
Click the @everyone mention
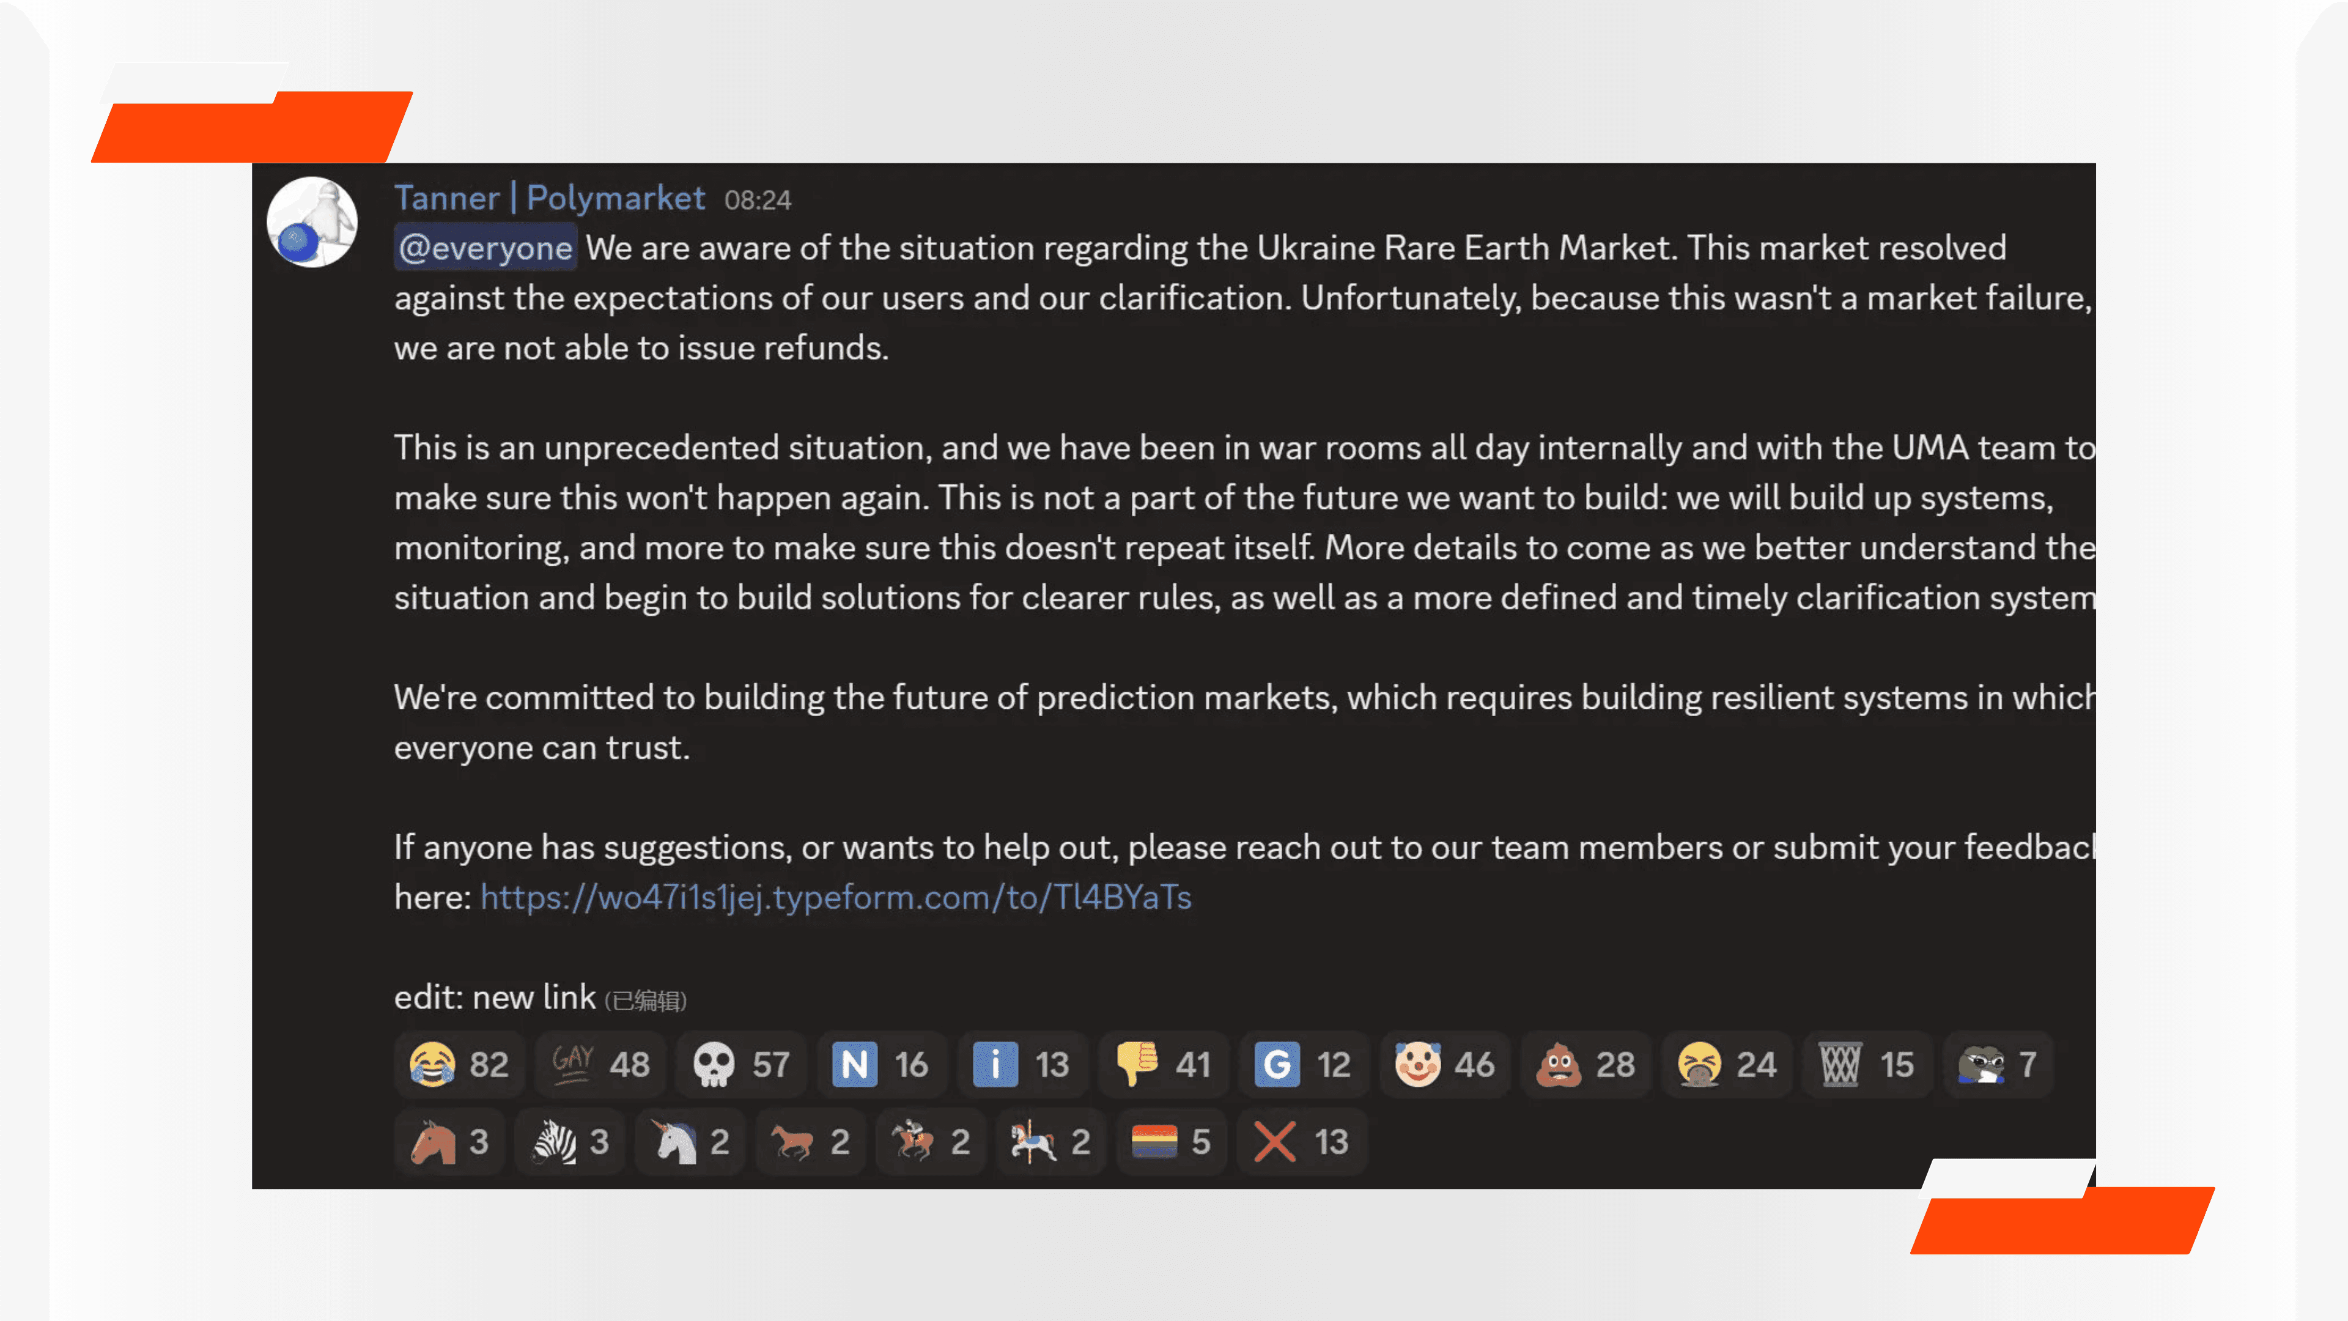[485, 248]
